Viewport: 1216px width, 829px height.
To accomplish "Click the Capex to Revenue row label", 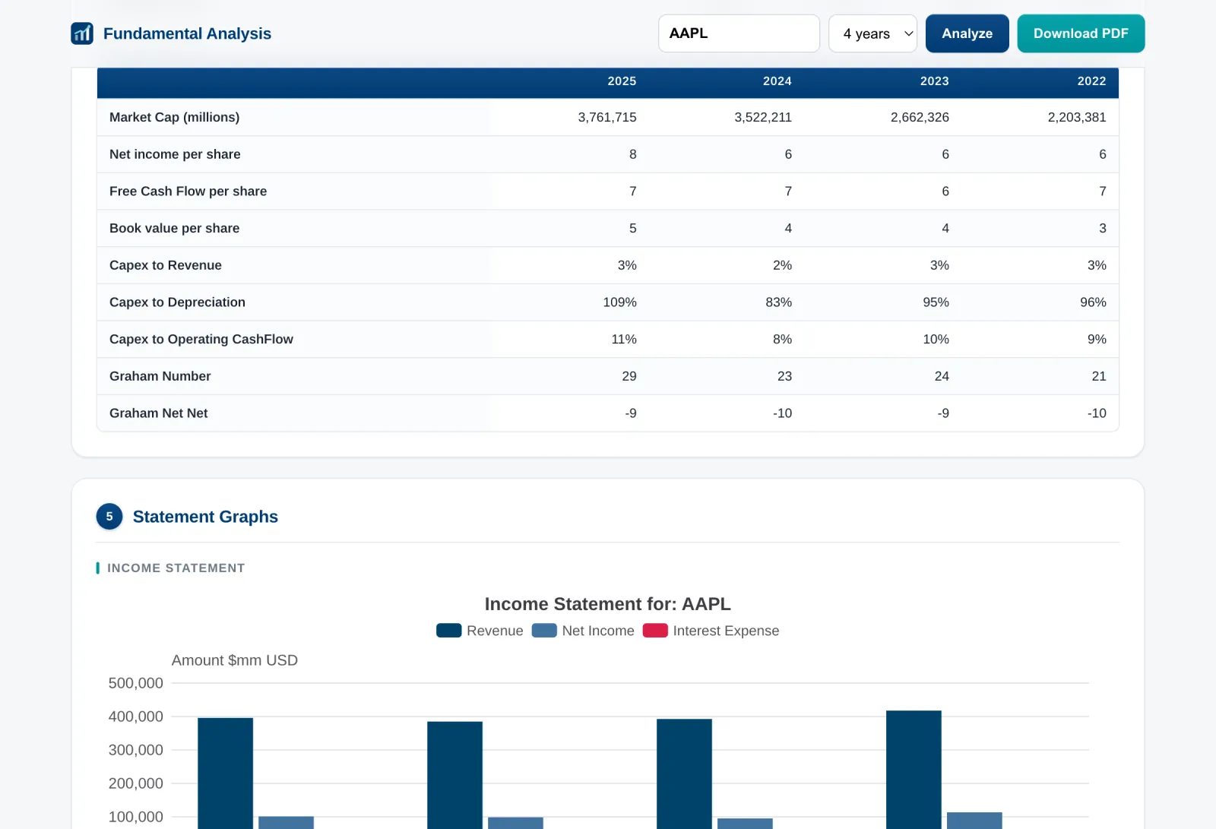I will 166,265.
